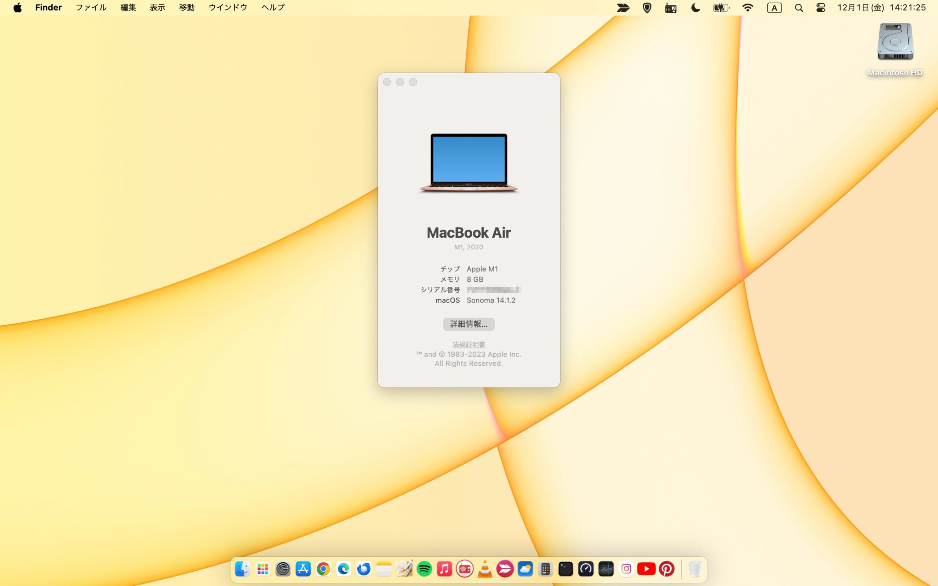Open the Skitch pink arrow app
This screenshot has height=586, width=938.
pos(505,569)
